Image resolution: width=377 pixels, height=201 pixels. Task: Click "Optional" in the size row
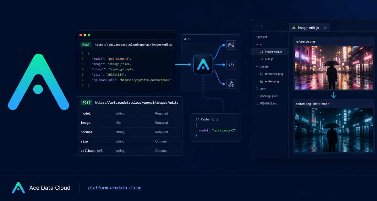(161, 141)
